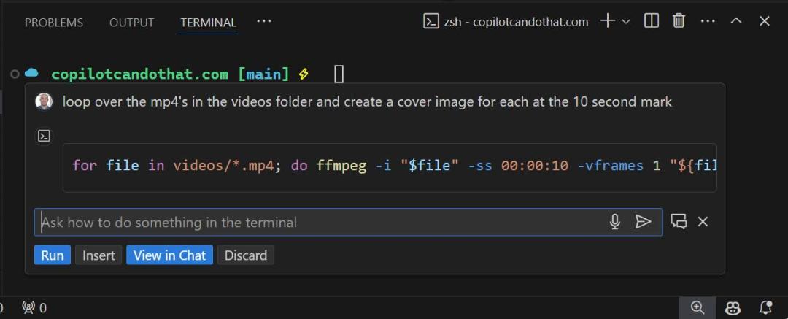Screen dimensions: 788x319
Task: Create a new terminal with plus icon
Action: point(608,21)
